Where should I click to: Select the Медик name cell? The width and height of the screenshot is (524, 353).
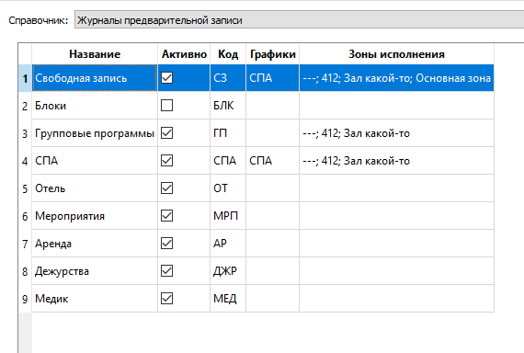tap(95, 299)
